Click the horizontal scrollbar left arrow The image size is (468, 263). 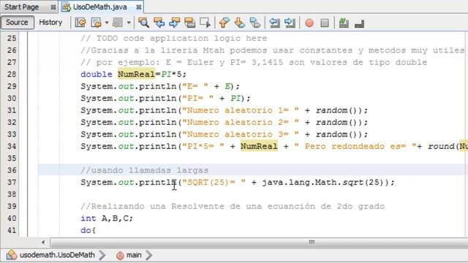click(x=43, y=242)
